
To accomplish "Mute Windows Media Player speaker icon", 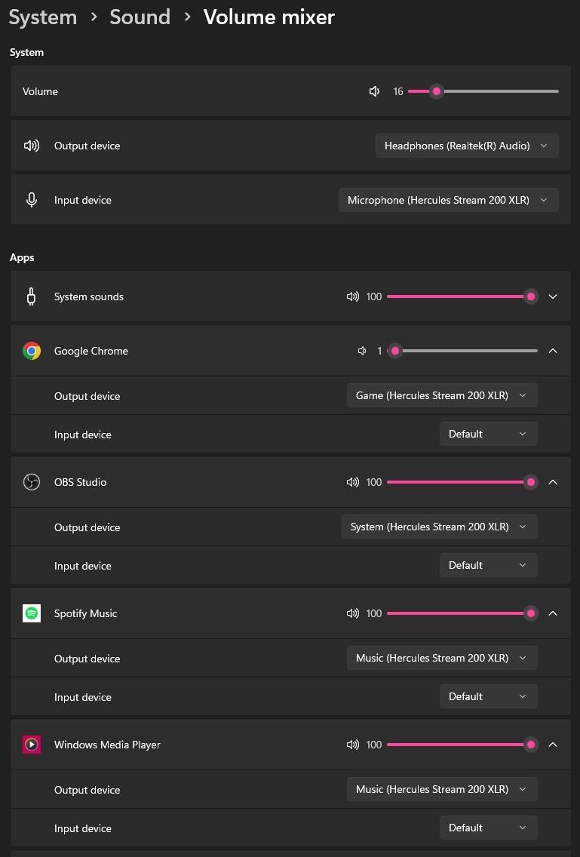I will click(352, 745).
